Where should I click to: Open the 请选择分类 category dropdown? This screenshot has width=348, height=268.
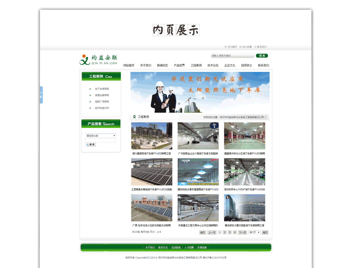click(101, 136)
